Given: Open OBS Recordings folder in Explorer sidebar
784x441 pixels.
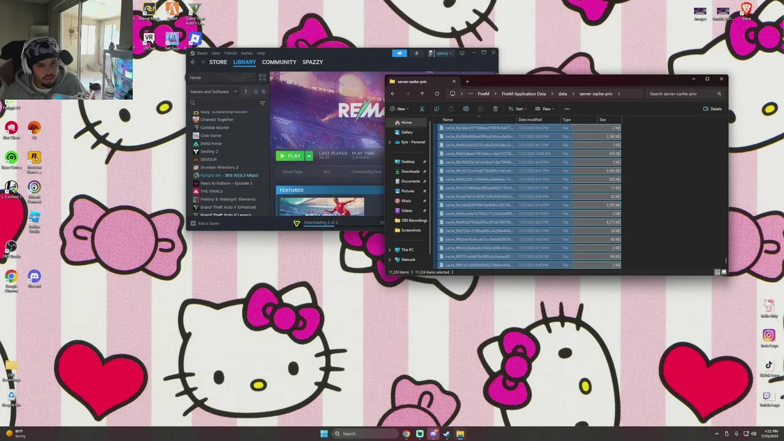Looking at the screenshot, I should 410,221.
